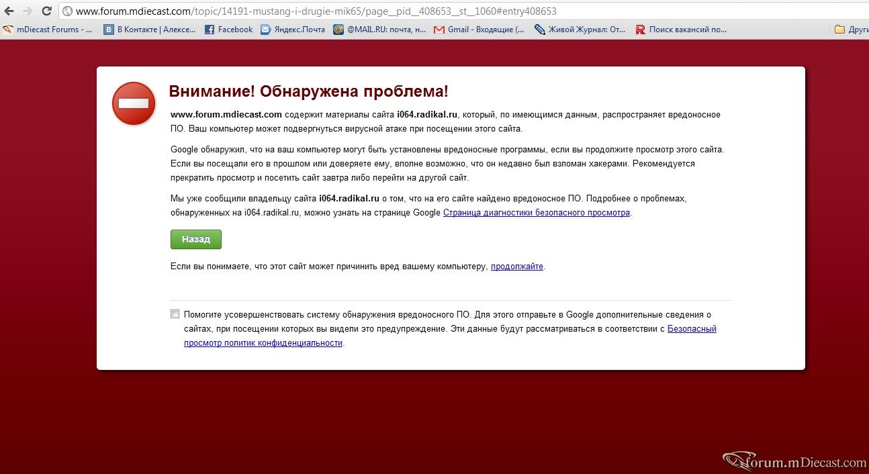Open mDiecast Forums bookmark

48,30
